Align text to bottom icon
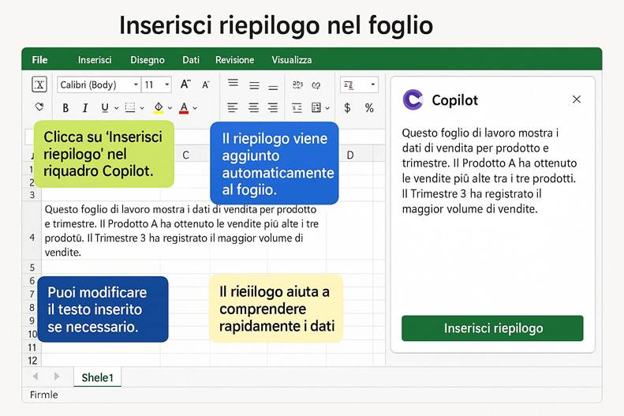The image size is (624, 416). pyautogui.click(x=273, y=87)
